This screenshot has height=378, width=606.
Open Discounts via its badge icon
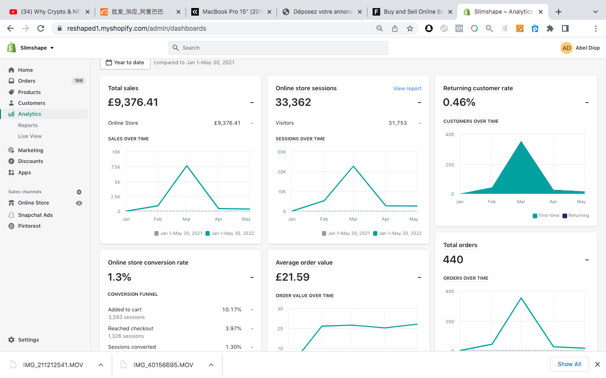(11, 161)
